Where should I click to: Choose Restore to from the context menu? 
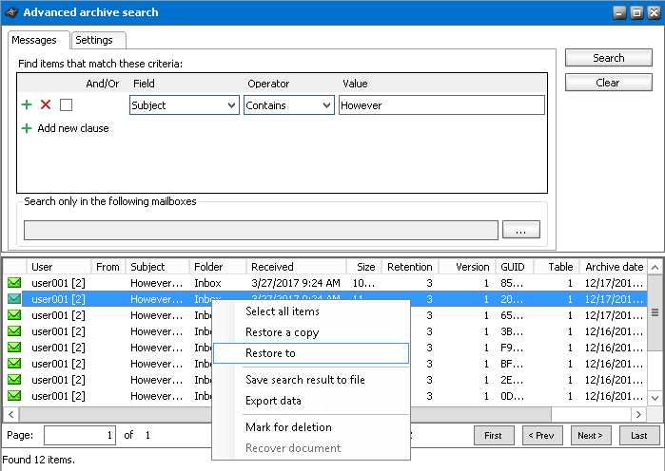click(x=270, y=353)
